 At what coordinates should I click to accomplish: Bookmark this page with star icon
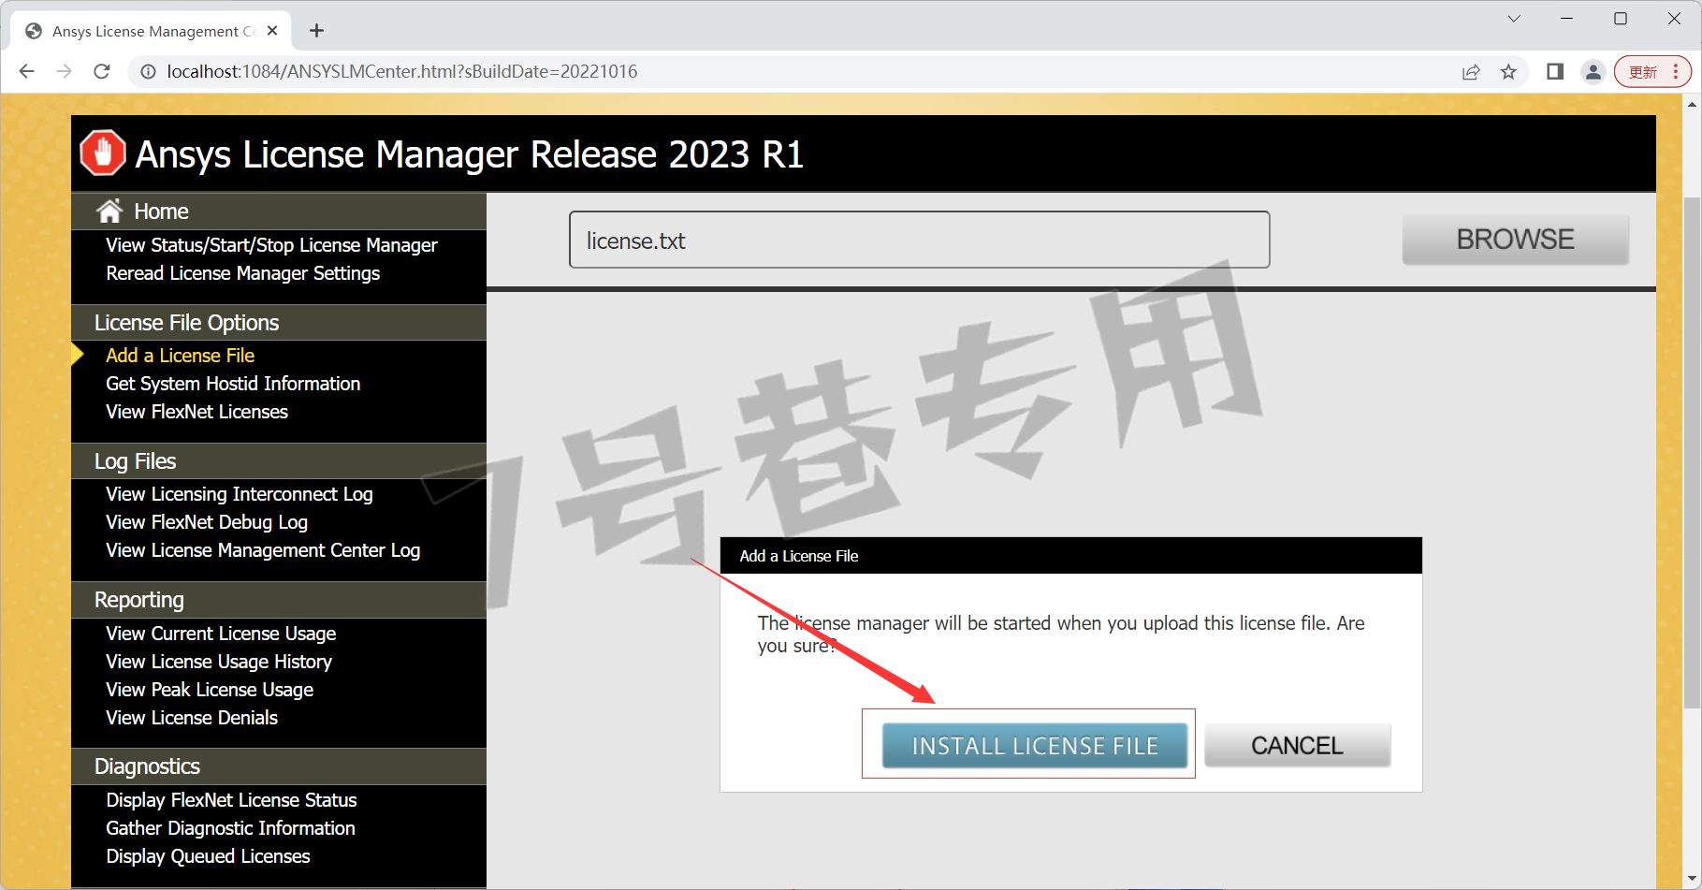[x=1508, y=71]
